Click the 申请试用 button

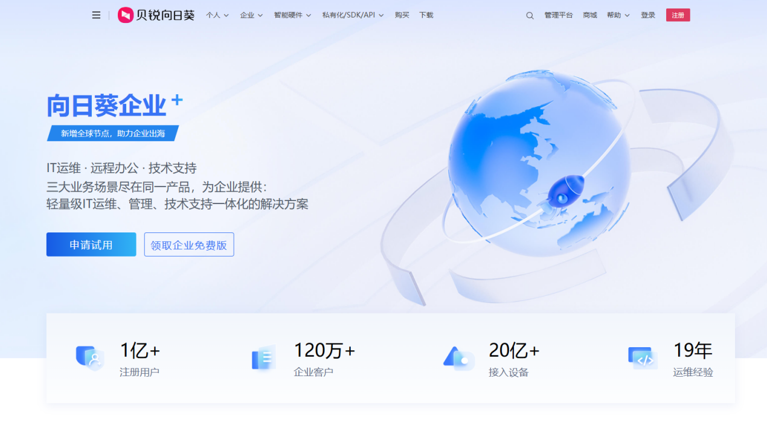pos(91,245)
